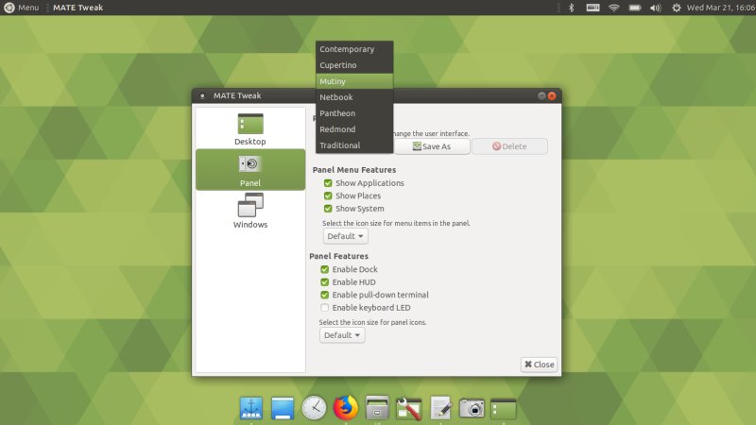Uncheck Show Applications checkbox
The height and width of the screenshot is (425, 756).
[328, 183]
